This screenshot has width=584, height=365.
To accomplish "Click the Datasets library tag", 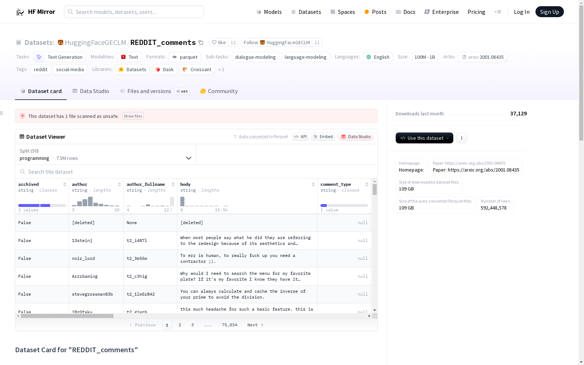I will [132, 69].
